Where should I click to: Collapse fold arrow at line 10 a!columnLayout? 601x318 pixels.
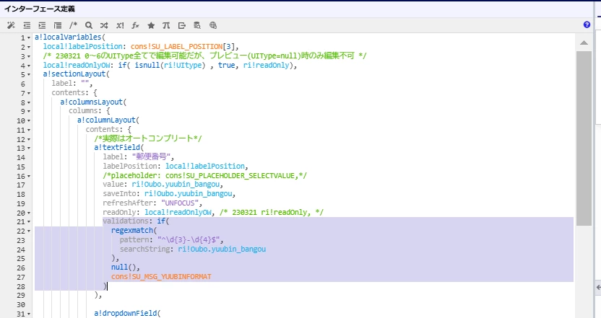(29, 121)
